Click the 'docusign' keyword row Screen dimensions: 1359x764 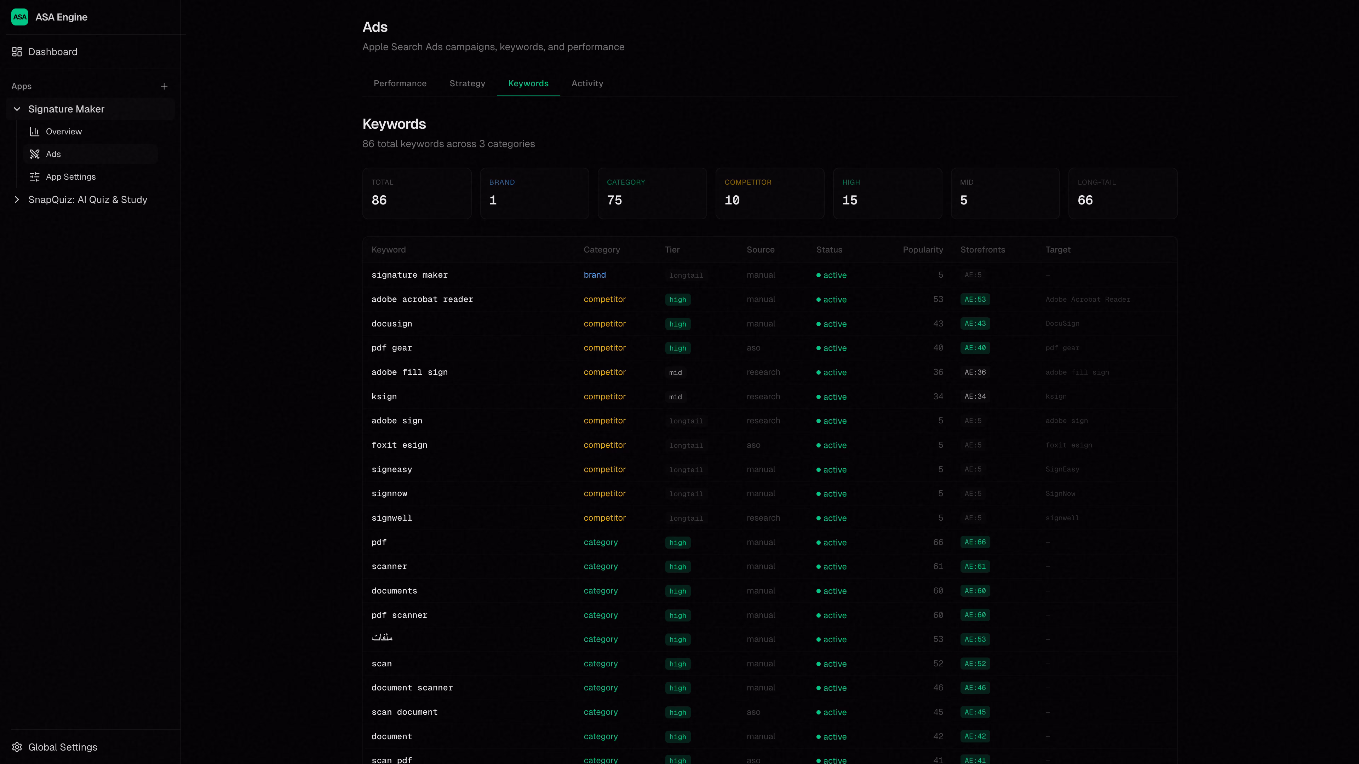tap(770, 323)
